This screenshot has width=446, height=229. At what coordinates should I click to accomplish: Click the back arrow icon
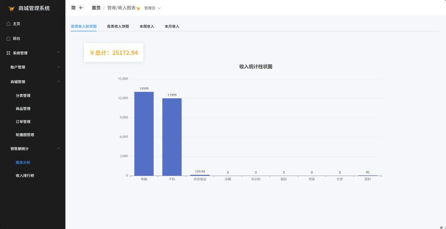point(81,8)
